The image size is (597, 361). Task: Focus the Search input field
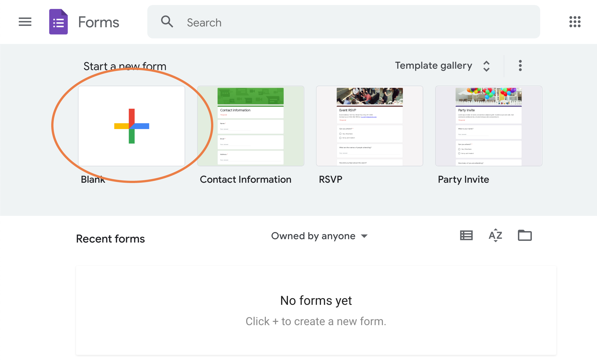pyautogui.click(x=344, y=22)
